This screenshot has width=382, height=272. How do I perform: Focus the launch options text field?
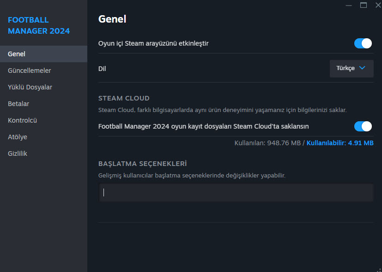pos(236,193)
